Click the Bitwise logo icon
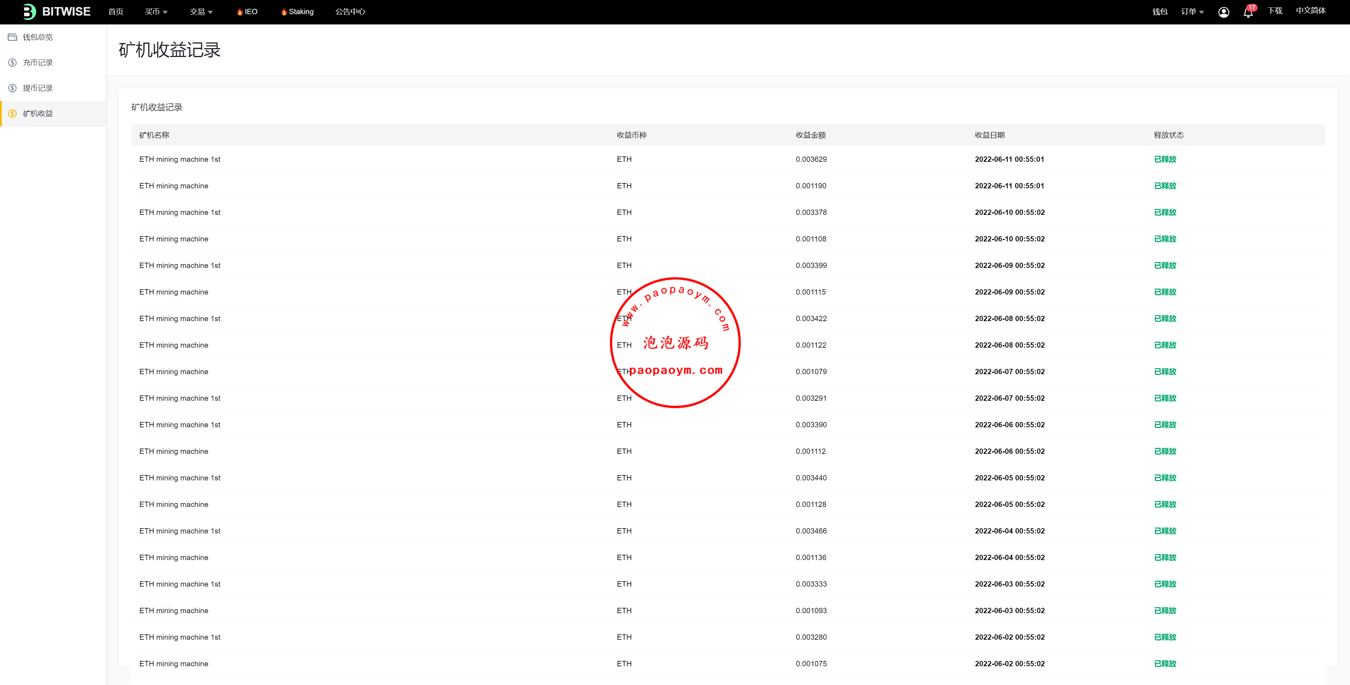Image resolution: width=1350 pixels, height=685 pixels. pyautogui.click(x=29, y=12)
